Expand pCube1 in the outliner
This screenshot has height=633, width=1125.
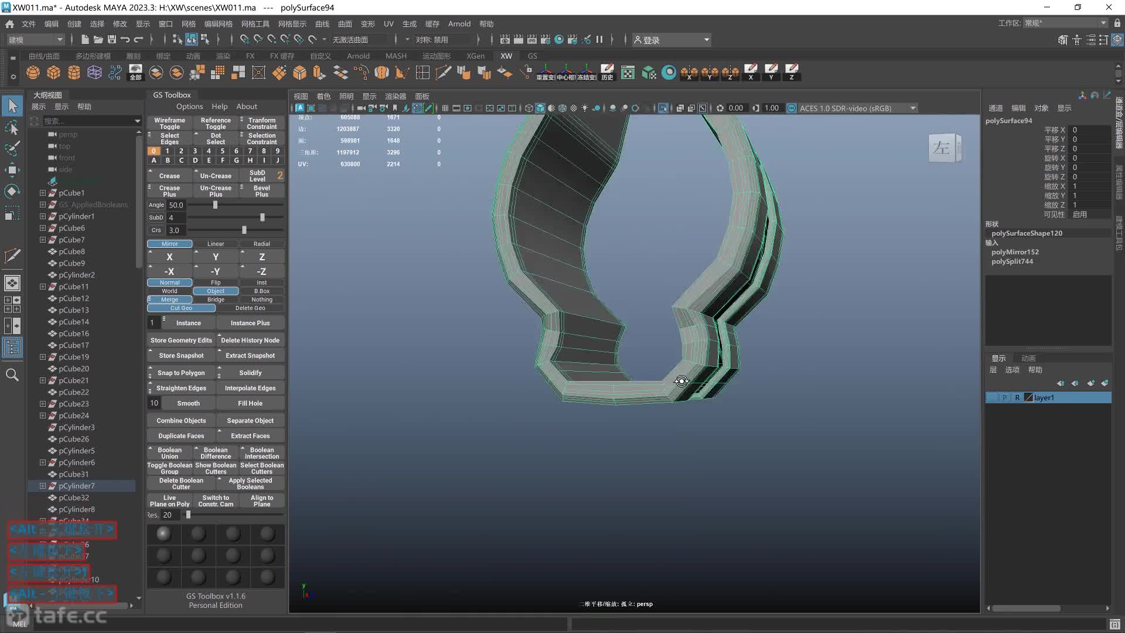pos(42,193)
